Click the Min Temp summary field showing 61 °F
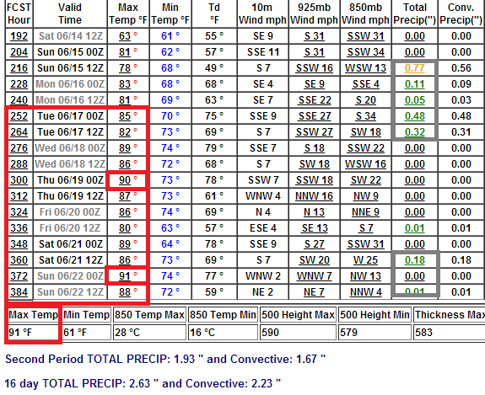 tap(87, 333)
